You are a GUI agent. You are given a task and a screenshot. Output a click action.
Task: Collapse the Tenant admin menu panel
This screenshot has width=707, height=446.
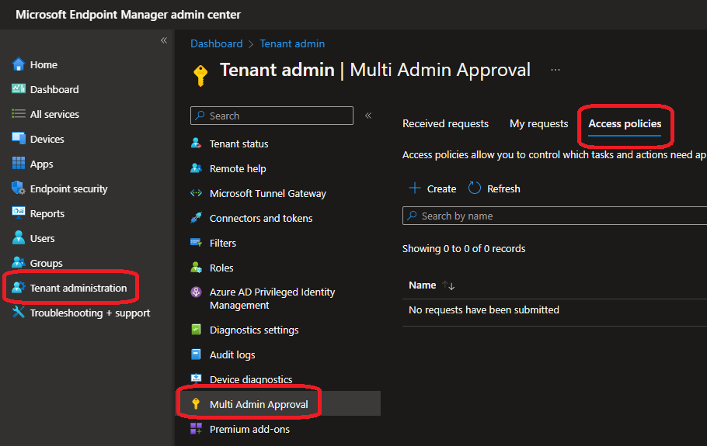point(368,116)
